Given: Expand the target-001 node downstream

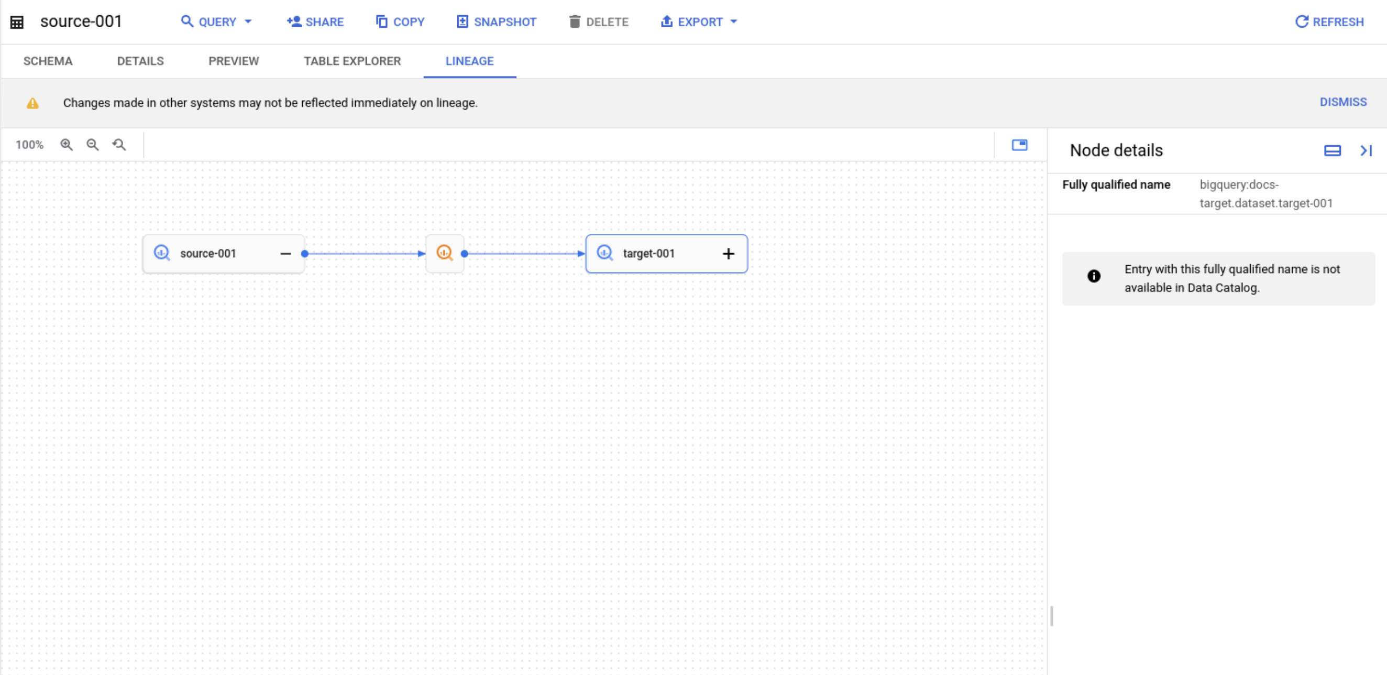Looking at the screenshot, I should tap(728, 253).
